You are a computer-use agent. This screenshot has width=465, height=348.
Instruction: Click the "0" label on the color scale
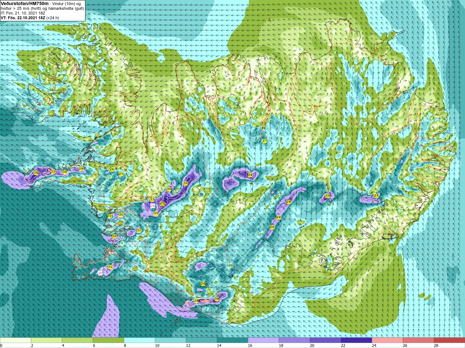(x=1, y=345)
